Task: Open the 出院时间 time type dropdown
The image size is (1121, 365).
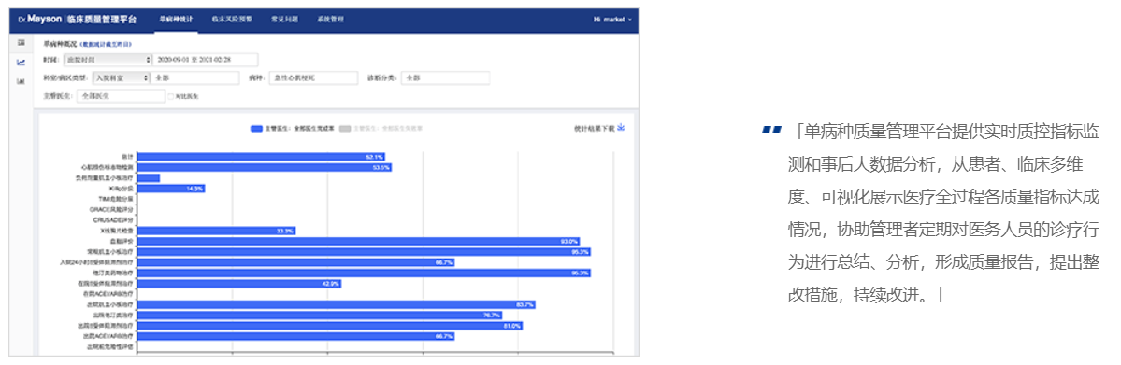Action: (x=108, y=60)
